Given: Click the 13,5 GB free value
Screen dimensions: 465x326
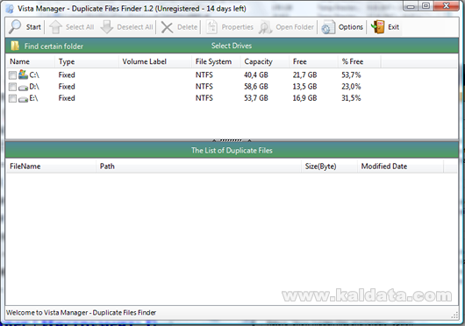Looking at the screenshot, I should (x=304, y=87).
